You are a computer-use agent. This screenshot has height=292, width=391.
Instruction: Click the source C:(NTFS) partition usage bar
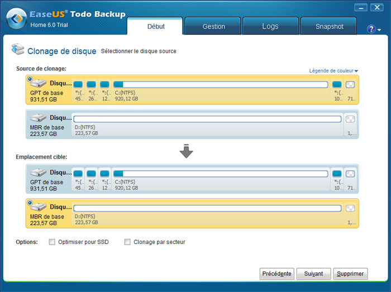(x=221, y=85)
